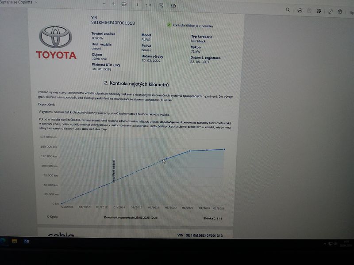Image resolution: width=354 pixels, height=265 pixels.
Task: Click the 175 000 km axis label
Action: click(x=48, y=137)
